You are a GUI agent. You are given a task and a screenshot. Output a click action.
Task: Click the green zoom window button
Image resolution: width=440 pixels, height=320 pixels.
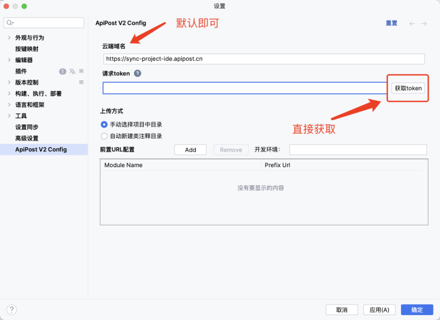tap(24, 6)
